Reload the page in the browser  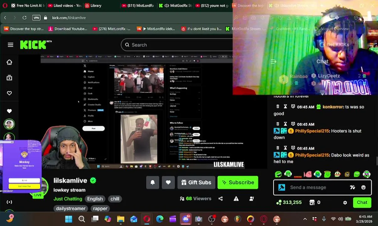(24, 18)
